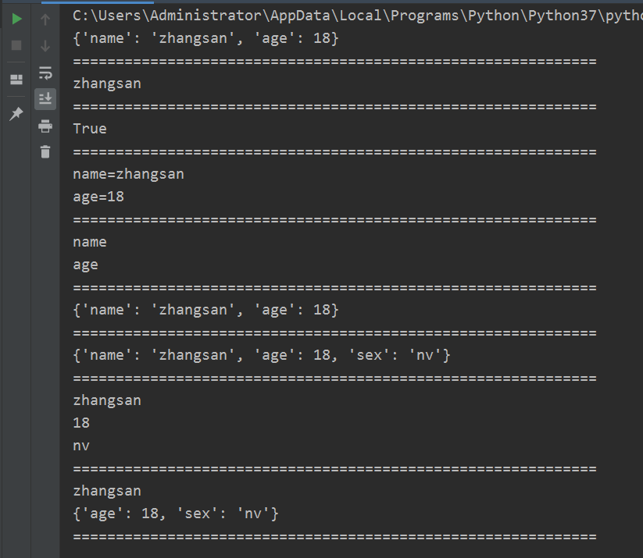Viewport: 643px width, 558px height.
Task: Click the last equals-sign separator line
Action: pyautogui.click(x=334, y=536)
